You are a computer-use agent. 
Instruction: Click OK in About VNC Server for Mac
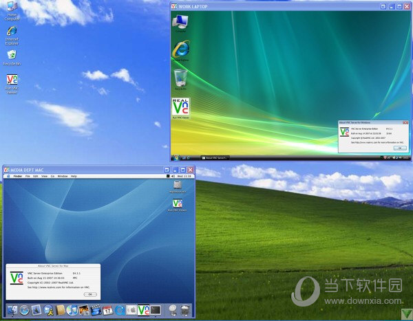pos(90,294)
